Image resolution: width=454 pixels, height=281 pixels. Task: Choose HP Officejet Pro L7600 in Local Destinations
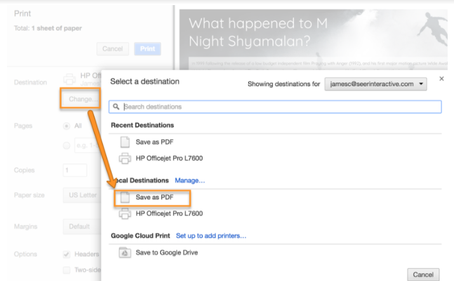point(169,214)
